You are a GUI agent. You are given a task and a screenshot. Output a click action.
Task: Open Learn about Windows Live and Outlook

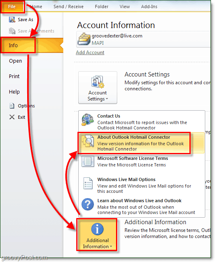pos(142,207)
